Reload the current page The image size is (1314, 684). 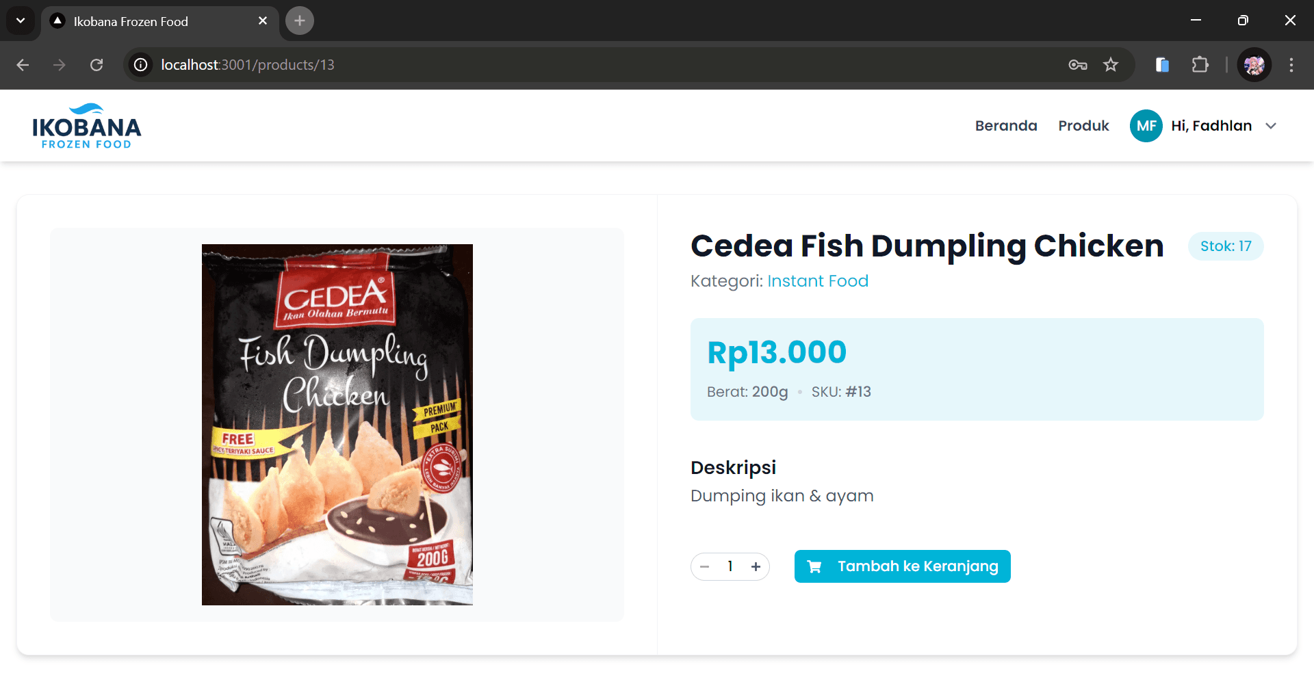(96, 65)
